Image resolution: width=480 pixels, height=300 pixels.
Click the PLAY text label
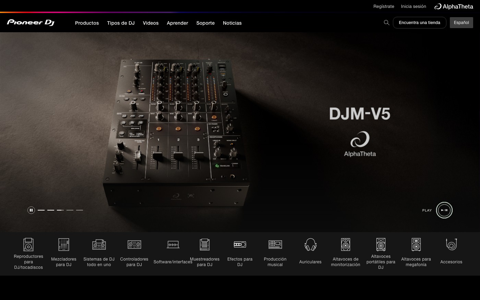pyautogui.click(x=427, y=211)
